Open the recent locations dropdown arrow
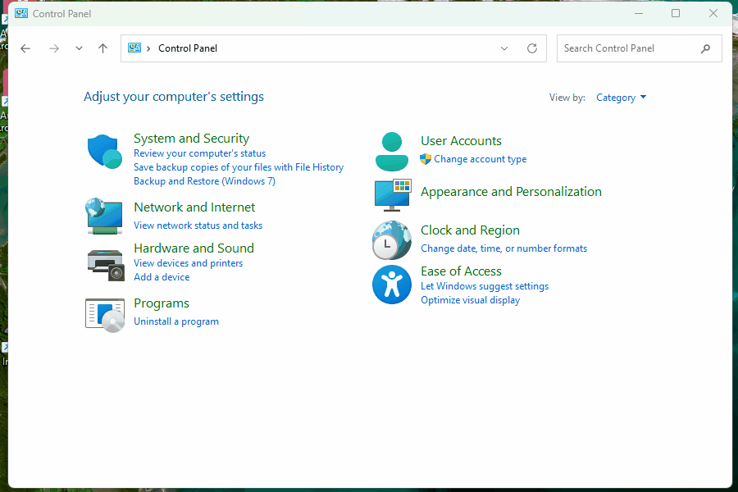Screen dimensions: 738x492 79,48
